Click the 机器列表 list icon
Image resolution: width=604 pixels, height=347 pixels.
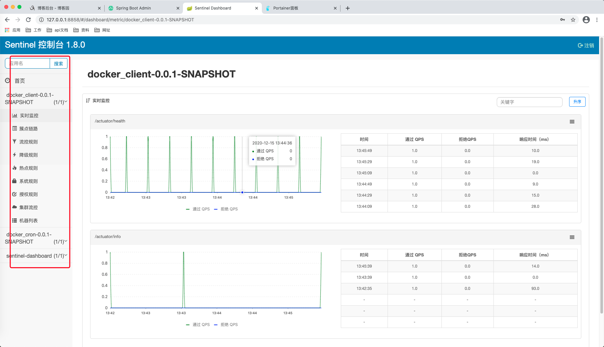(14, 220)
